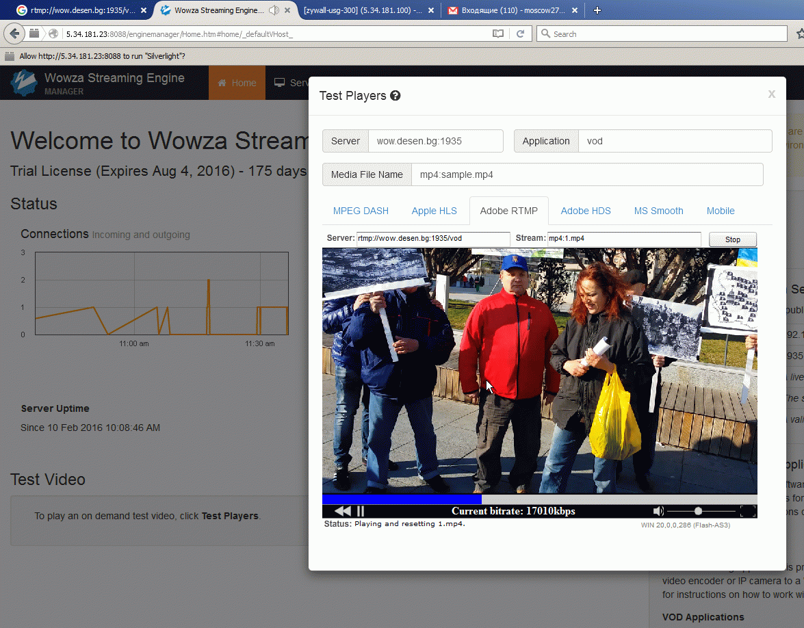Select the MS Smooth player tab
The height and width of the screenshot is (628, 804).
(658, 211)
